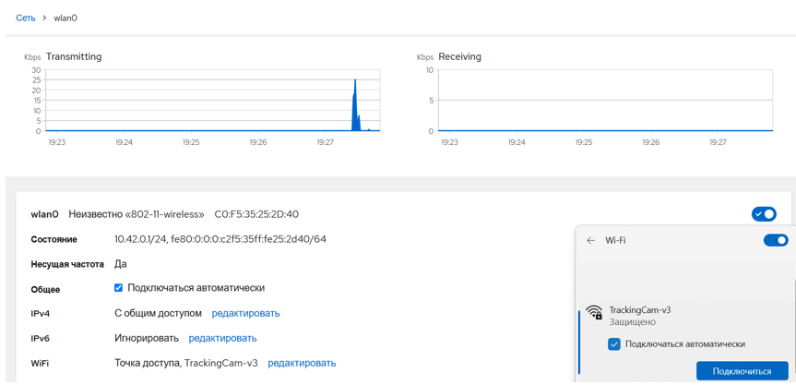
Task: Click inside the Receiving graph area
Action: click(x=605, y=100)
